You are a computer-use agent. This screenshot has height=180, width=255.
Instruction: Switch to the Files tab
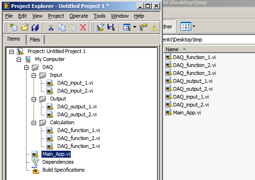[35, 40]
